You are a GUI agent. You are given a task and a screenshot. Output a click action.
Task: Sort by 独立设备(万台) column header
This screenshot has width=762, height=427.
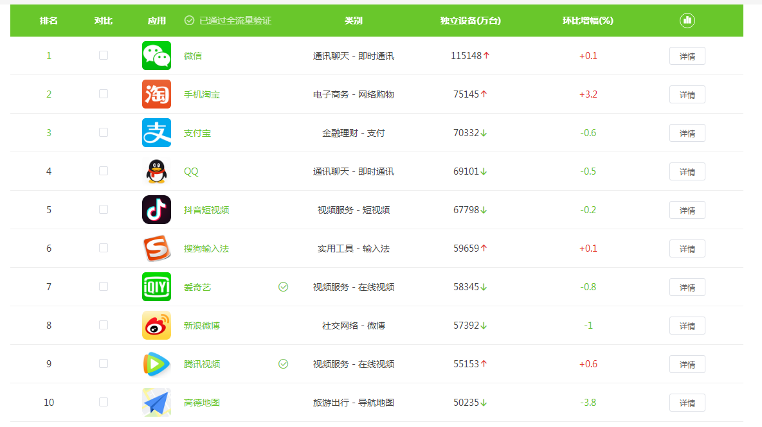(471, 21)
